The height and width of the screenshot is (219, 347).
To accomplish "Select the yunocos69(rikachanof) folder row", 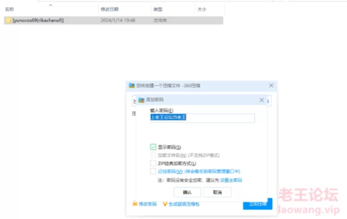I will click(x=113, y=20).
